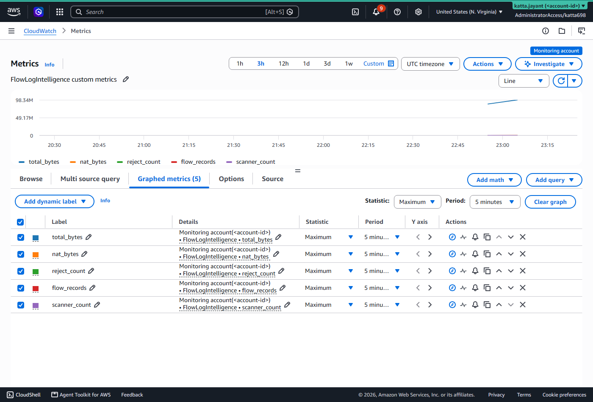Duplicate the flow_records metric row
This screenshot has width=593, height=402.
[x=487, y=288]
